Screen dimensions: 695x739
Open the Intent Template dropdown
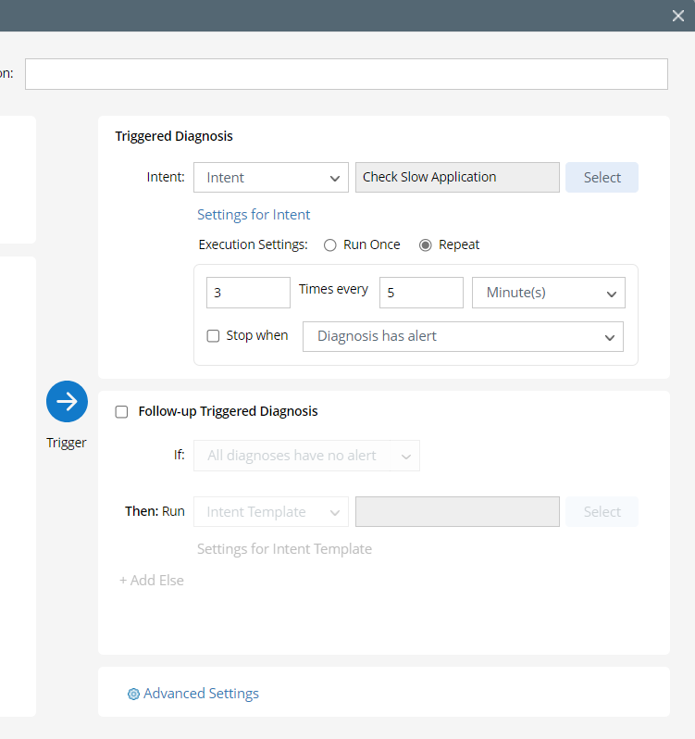point(271,512)
